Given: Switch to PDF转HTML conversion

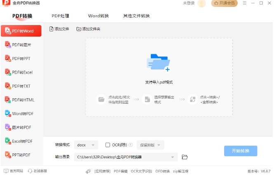Looking at the screenshot, I should pos(21,100).
